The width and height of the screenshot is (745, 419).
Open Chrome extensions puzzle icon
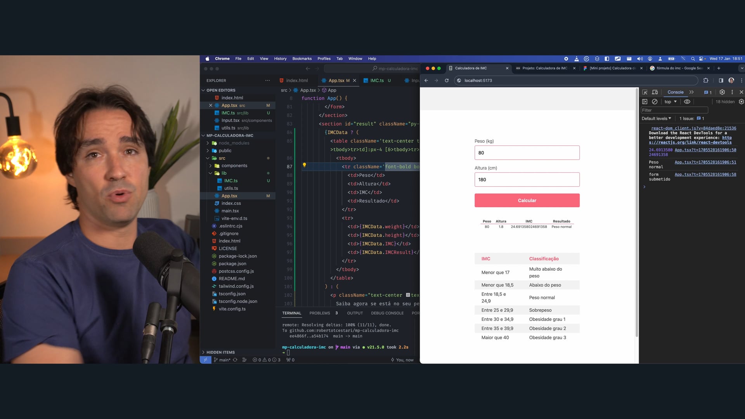[x=706, y=80]
